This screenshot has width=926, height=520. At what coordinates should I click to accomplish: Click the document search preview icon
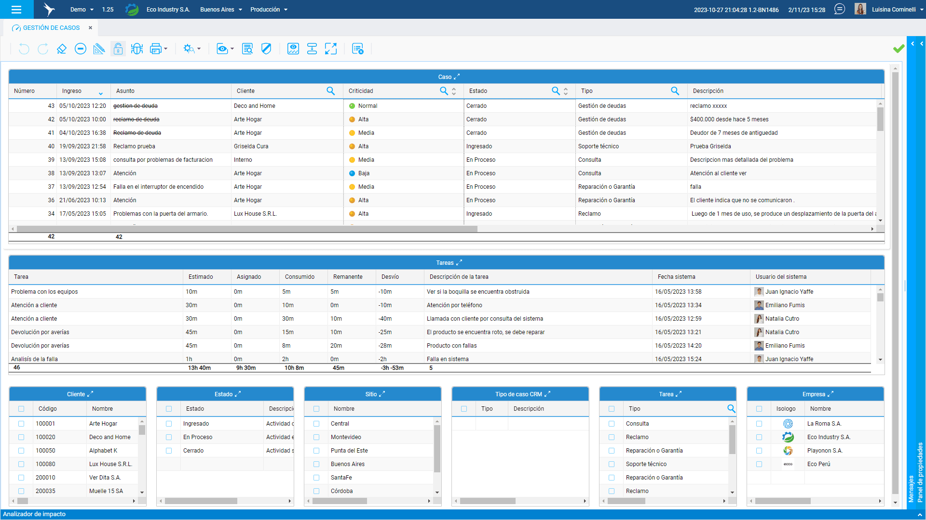coord(247,49)
